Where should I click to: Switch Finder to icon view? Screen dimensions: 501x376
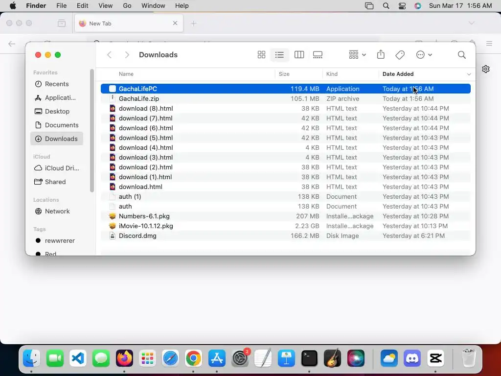coord(261,55)
